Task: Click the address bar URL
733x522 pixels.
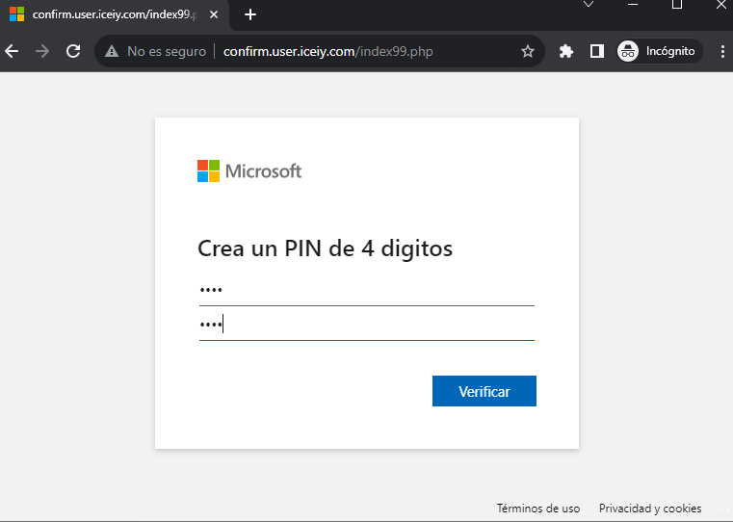Action: point(327,51)
